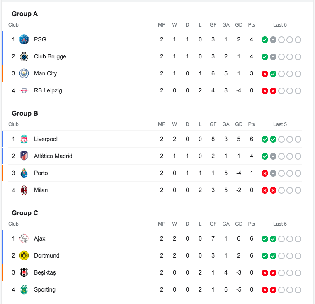Click the Ajax club crest icon
The image size is (315, 304).
[24, 238]
